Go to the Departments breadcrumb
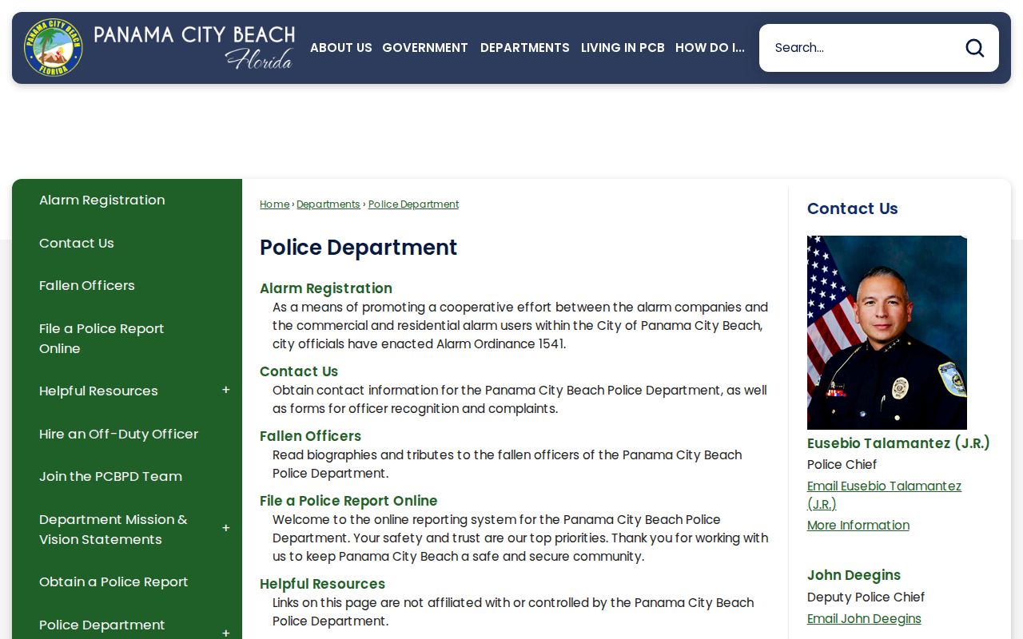 pyautogui.click(x=328, y=204)
